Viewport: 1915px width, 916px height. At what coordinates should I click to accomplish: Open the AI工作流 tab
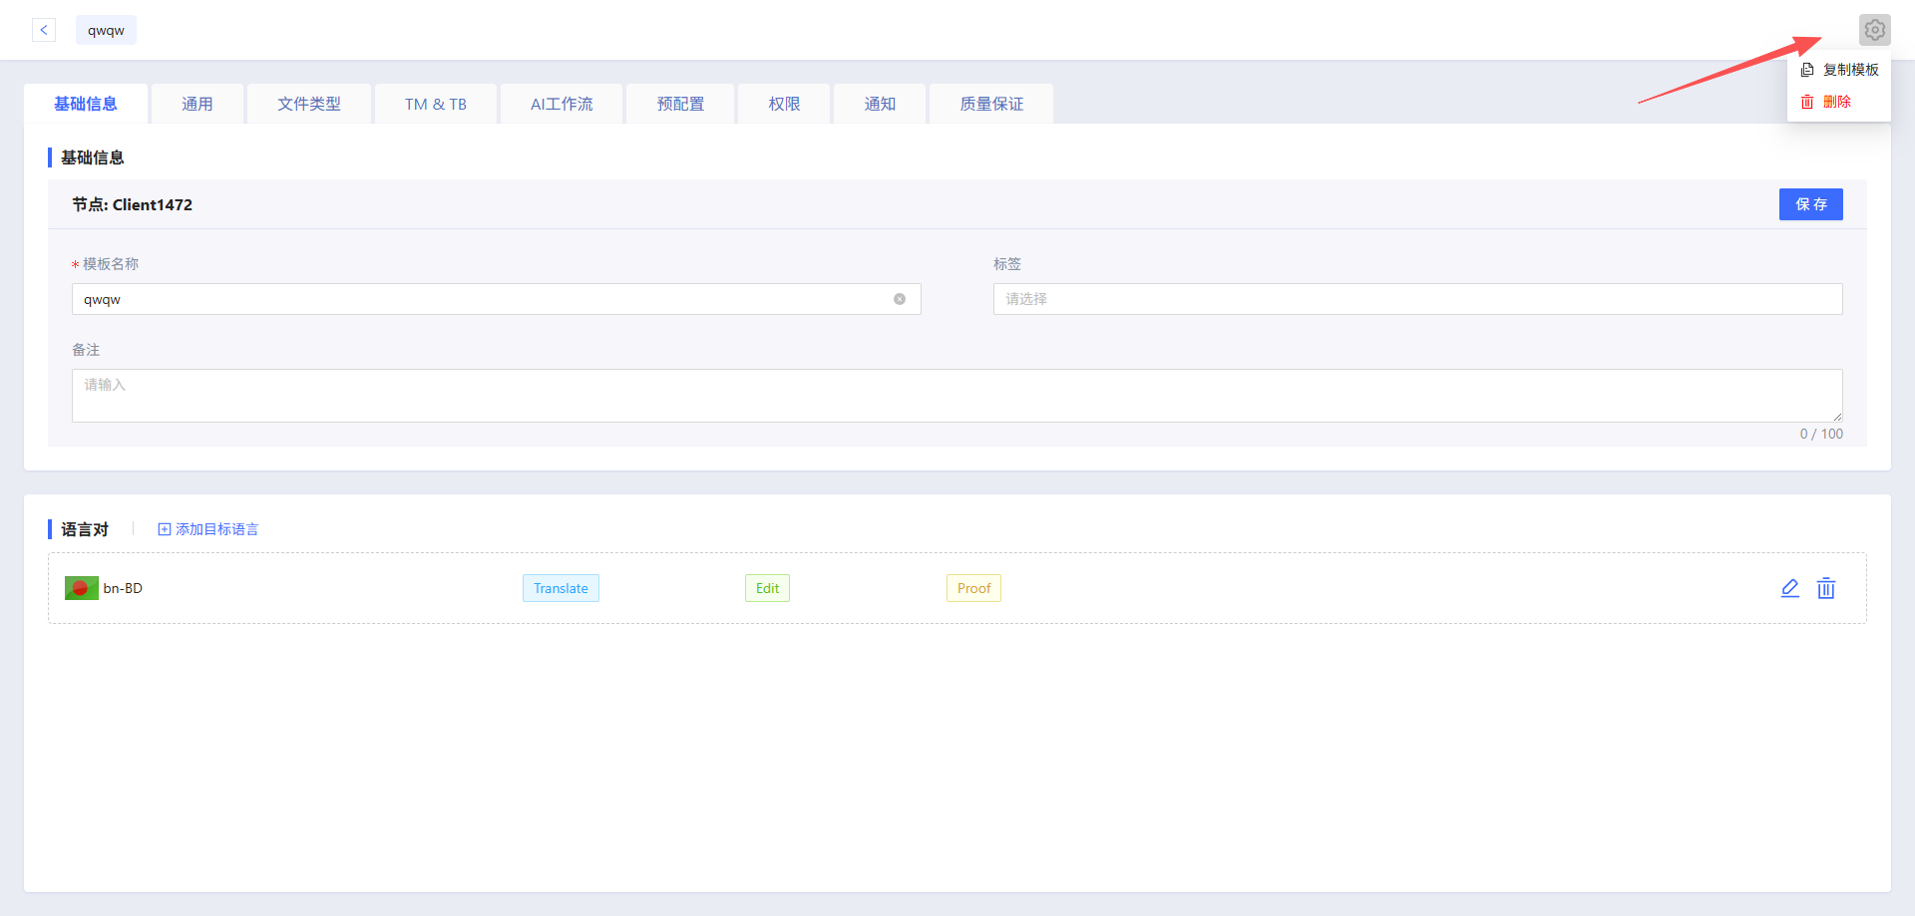(x=562, y=104)
